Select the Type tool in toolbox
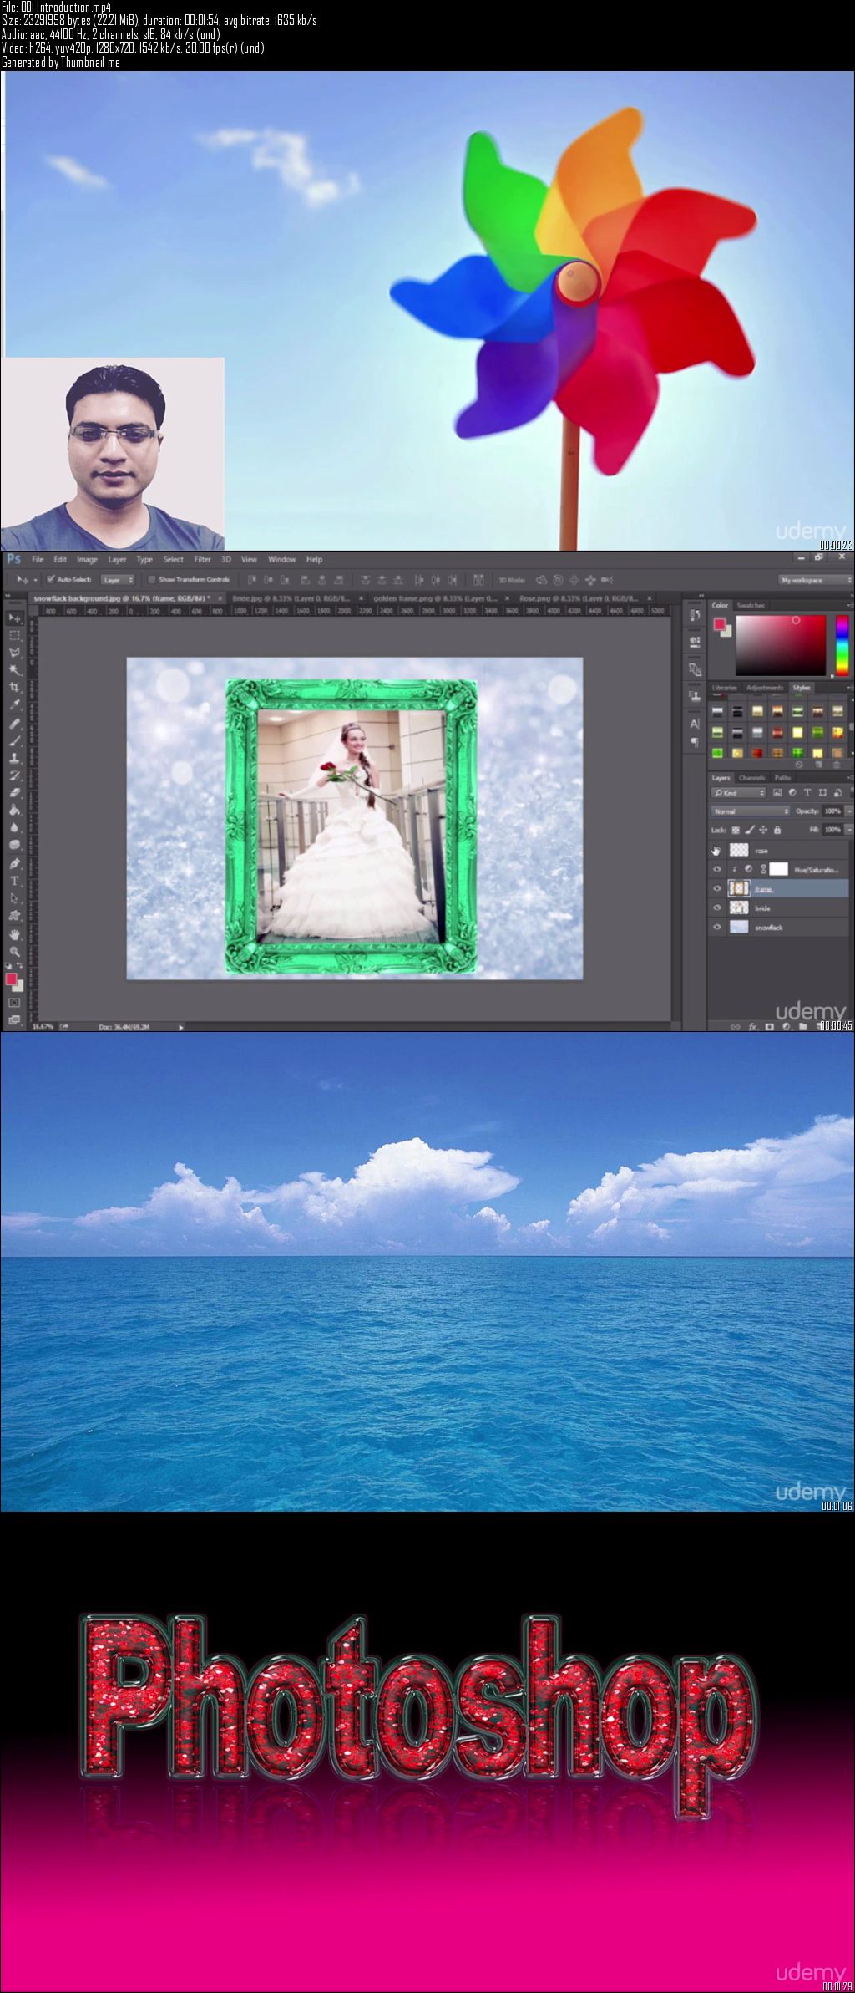 (14, 881)
